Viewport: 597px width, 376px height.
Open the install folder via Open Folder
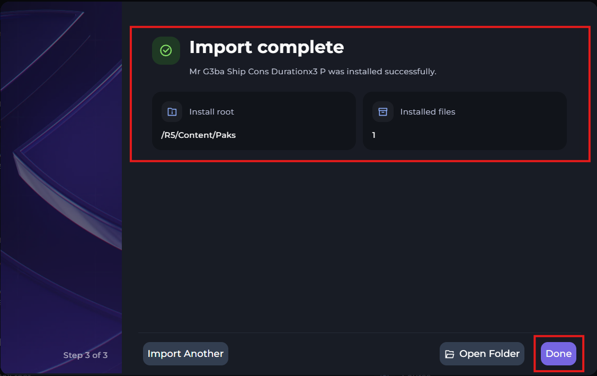tap(482, 354)
